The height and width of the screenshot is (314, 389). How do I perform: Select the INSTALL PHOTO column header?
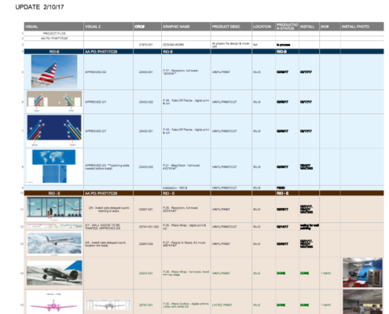[362, 27]
